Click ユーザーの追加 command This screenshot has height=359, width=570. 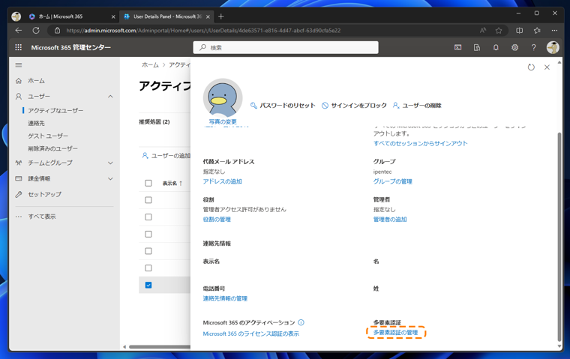(x=166, y=156)
